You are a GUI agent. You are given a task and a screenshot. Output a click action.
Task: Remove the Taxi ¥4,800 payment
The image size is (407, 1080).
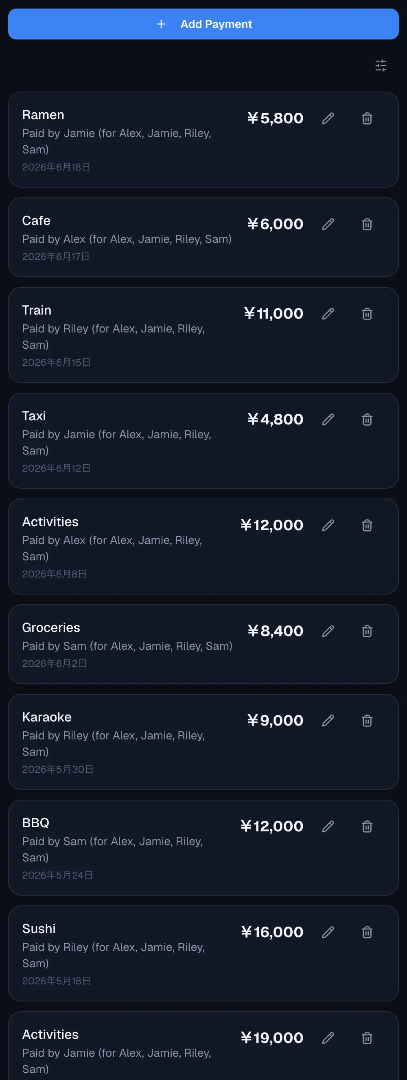tap(367, 419)
